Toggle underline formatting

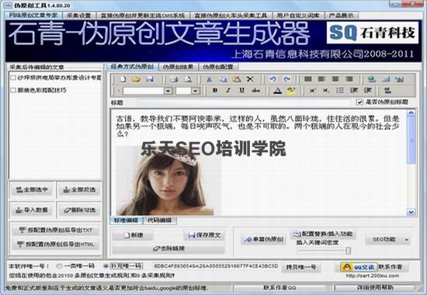click(x=241, y=90)
